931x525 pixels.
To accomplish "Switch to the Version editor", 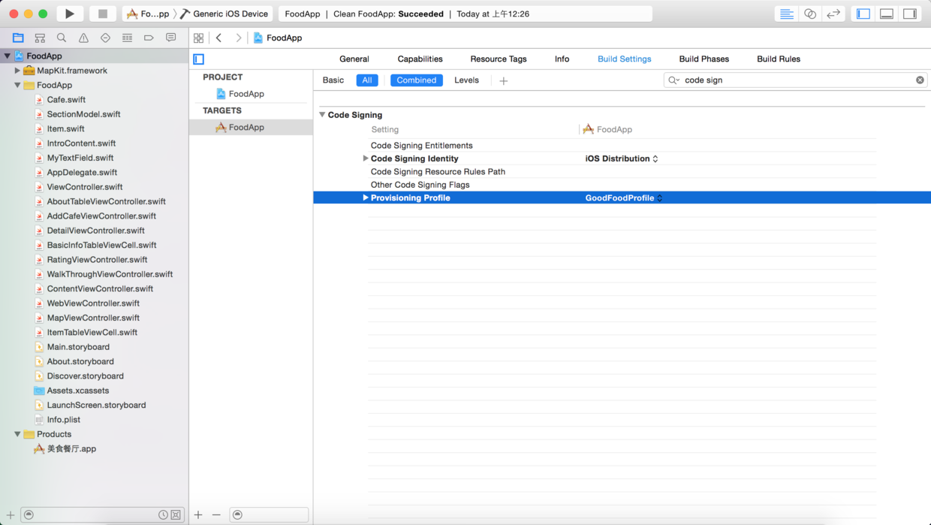I will (833, 14).
